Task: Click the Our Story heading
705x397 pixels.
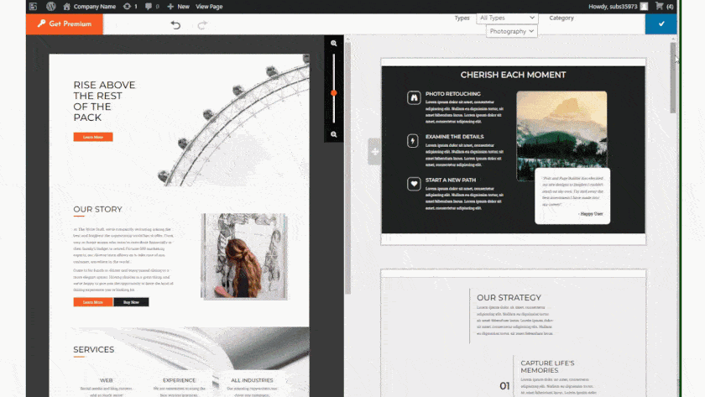Action: coord(97,209)
